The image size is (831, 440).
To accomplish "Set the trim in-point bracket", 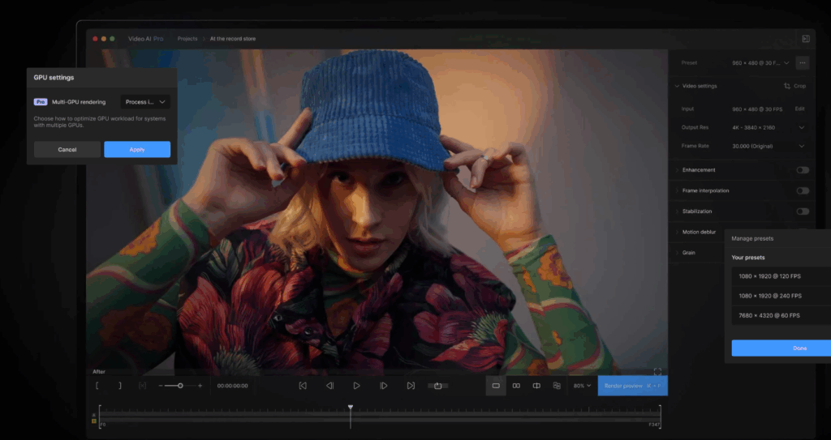I will click(x=97, y=386).
